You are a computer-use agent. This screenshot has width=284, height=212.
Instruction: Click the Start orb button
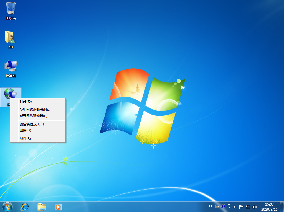7,206
